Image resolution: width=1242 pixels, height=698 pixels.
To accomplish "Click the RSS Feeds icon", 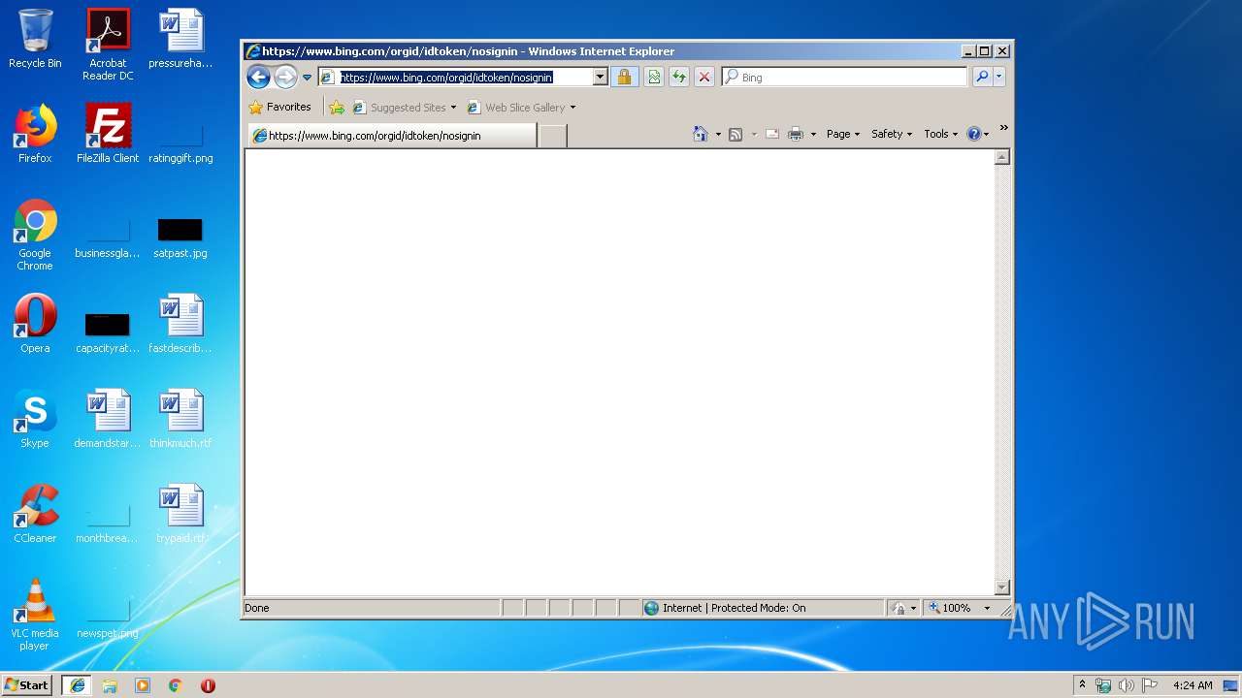I will tap(735, 135).
